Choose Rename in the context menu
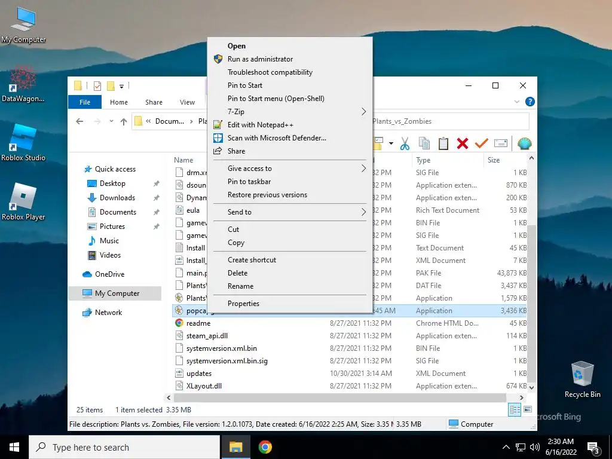Image resolution: width=612 pixels, height=459 pixels. point(240,286)
